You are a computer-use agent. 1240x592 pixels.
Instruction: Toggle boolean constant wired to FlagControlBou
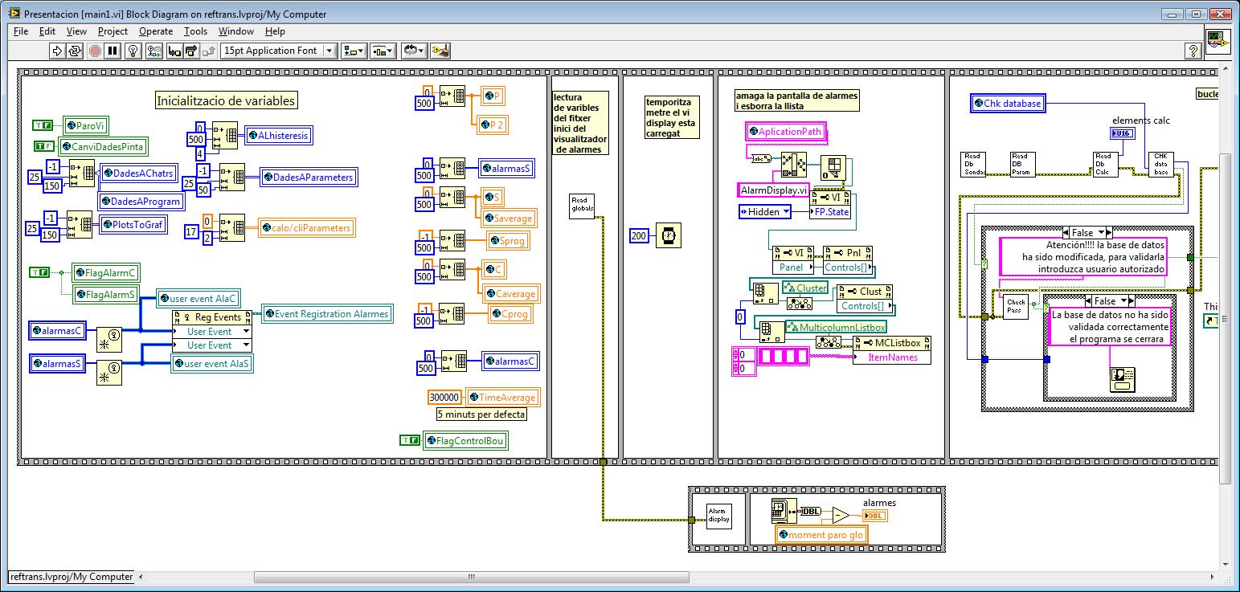[410, 440]
